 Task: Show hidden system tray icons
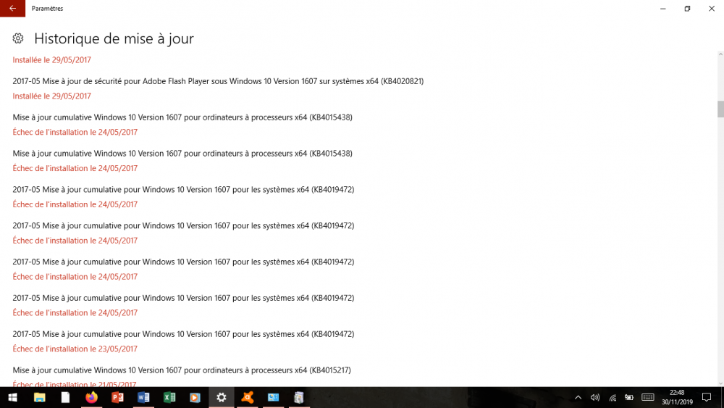coord(578,397)
